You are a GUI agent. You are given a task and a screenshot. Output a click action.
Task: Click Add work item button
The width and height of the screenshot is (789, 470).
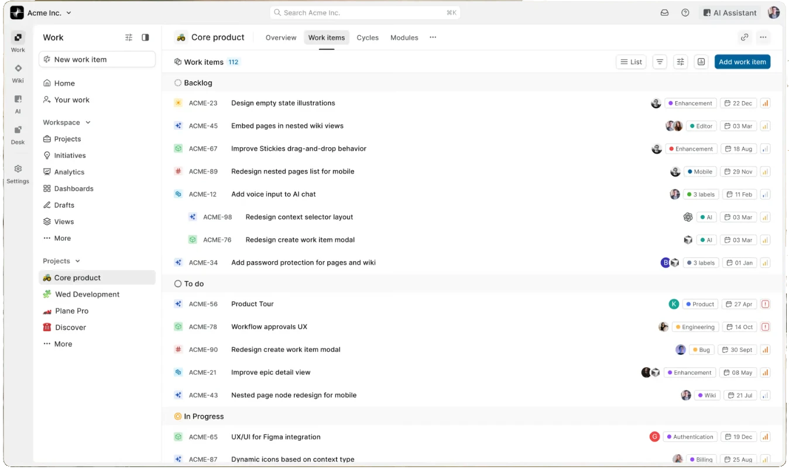point(742,62)
